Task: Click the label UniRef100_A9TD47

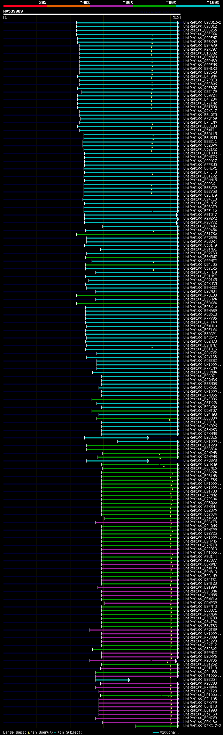Action: [200, 215]
